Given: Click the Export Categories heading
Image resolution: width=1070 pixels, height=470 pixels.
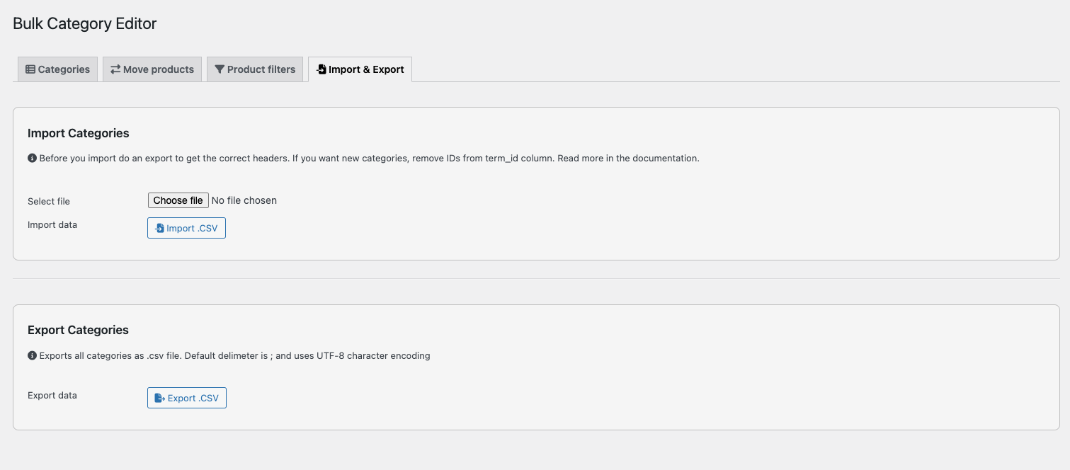Looking at the screenshot, I should point(78,330).
